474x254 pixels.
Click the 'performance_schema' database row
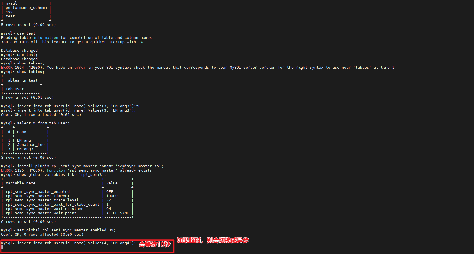point(26,8)
